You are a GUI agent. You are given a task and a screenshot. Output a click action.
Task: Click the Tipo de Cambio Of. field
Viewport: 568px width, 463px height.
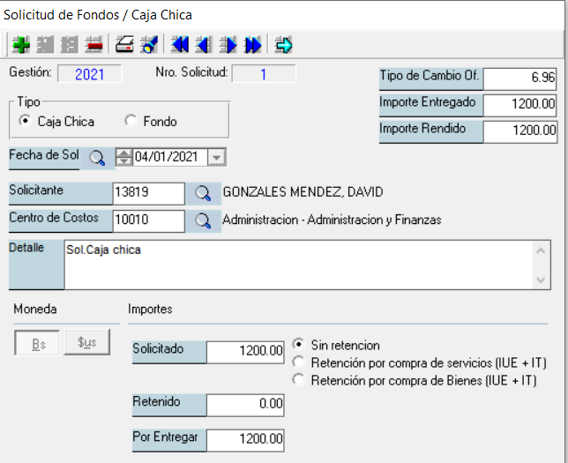click(519, 78)
